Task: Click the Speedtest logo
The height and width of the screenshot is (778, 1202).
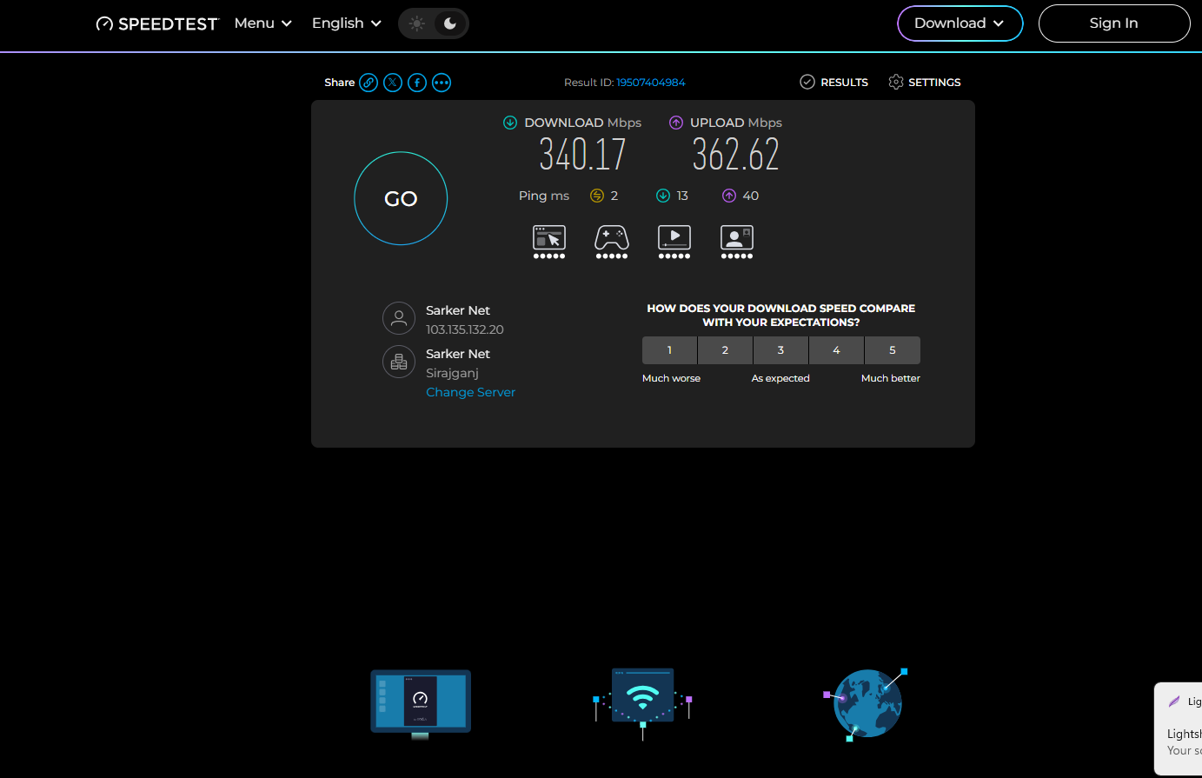Action: coord(157,23)
